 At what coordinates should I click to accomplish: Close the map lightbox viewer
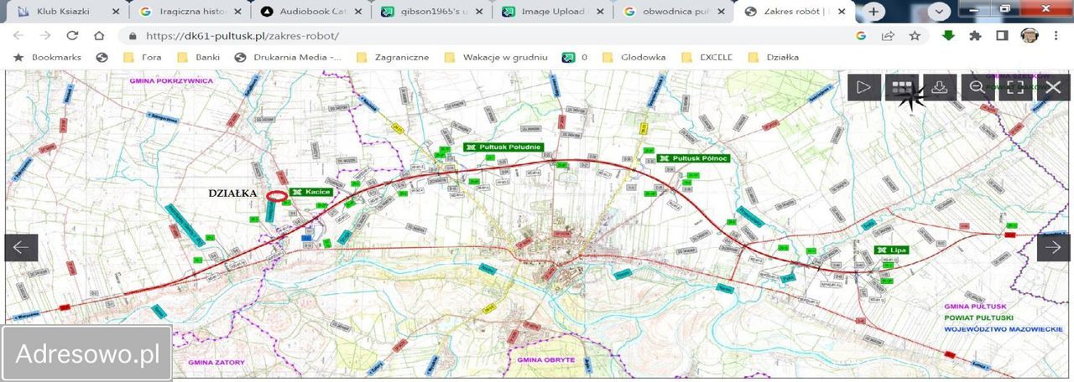tap(1054, 87)
